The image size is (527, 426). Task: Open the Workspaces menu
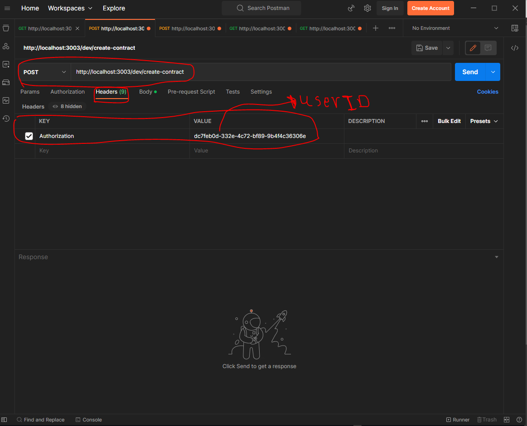click(70, 8)
